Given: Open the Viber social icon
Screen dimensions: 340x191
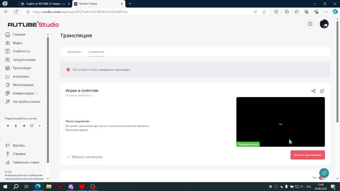Looking at the screenshot, I should pos(32,126).
